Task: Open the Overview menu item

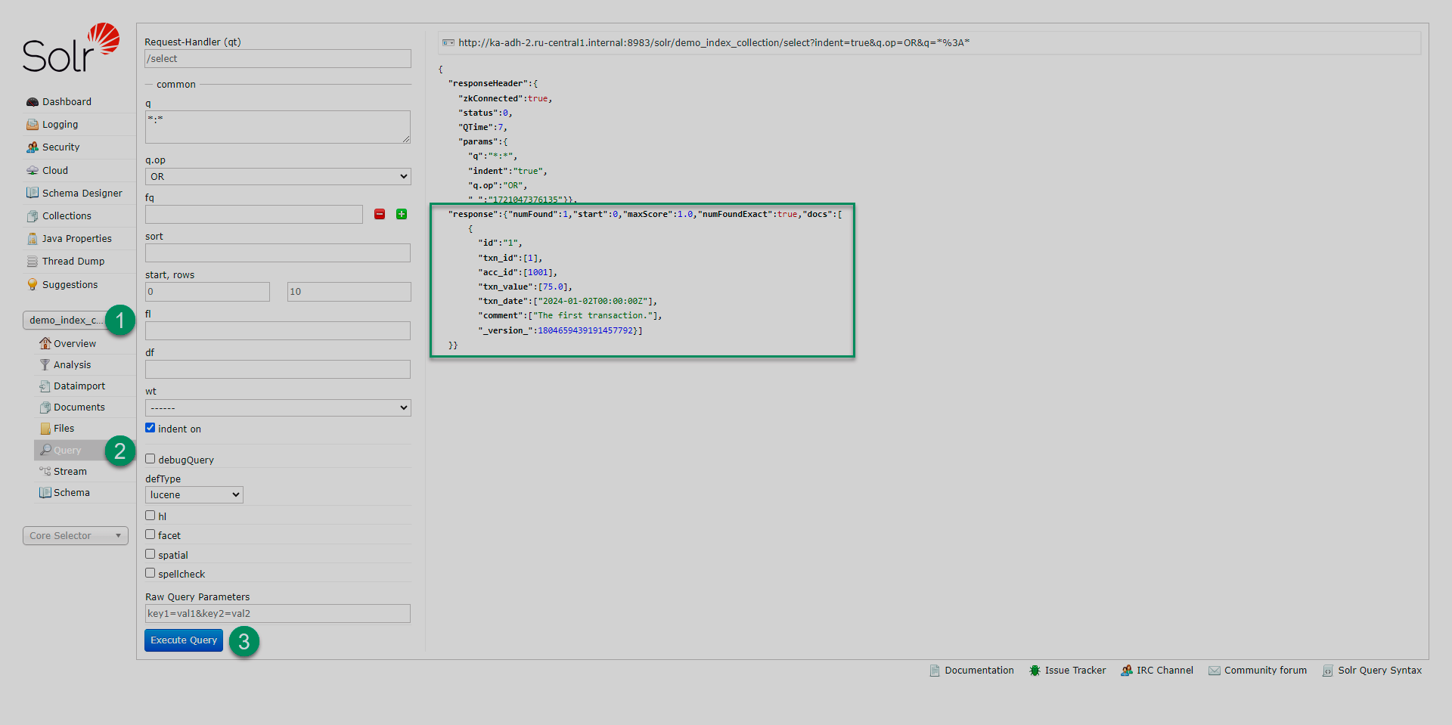Action: (74, 344)
